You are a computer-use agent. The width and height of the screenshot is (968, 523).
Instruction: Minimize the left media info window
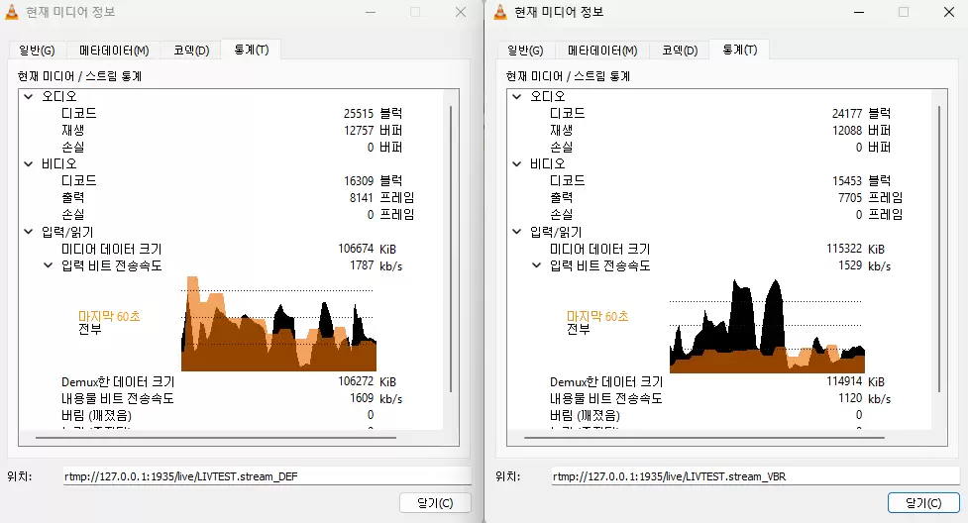coord(371,12)
